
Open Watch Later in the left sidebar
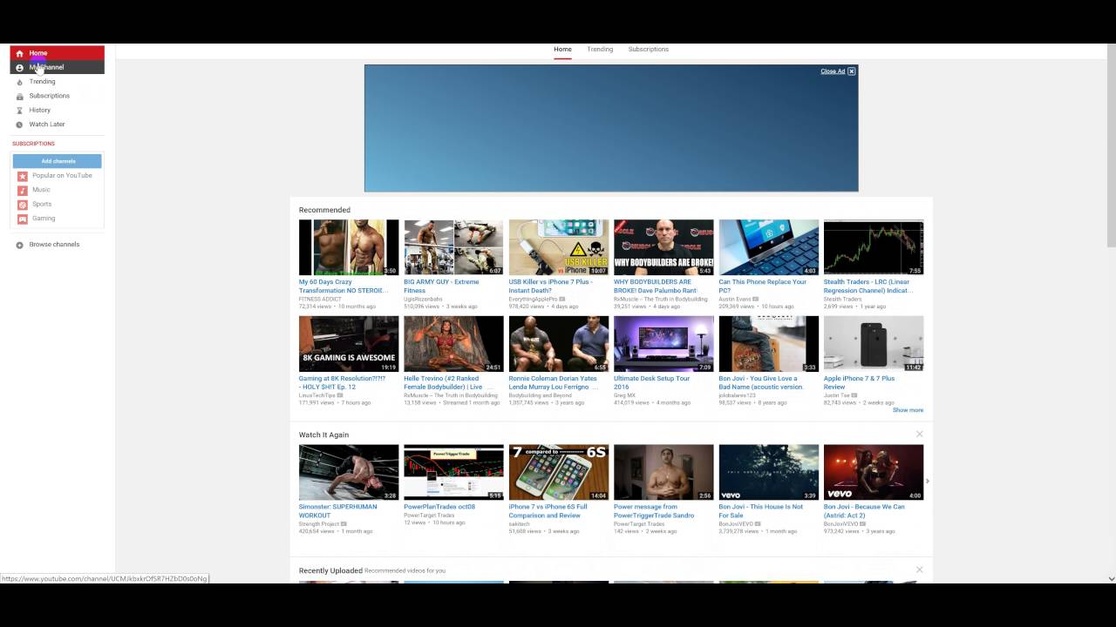(x=47, y=125)
